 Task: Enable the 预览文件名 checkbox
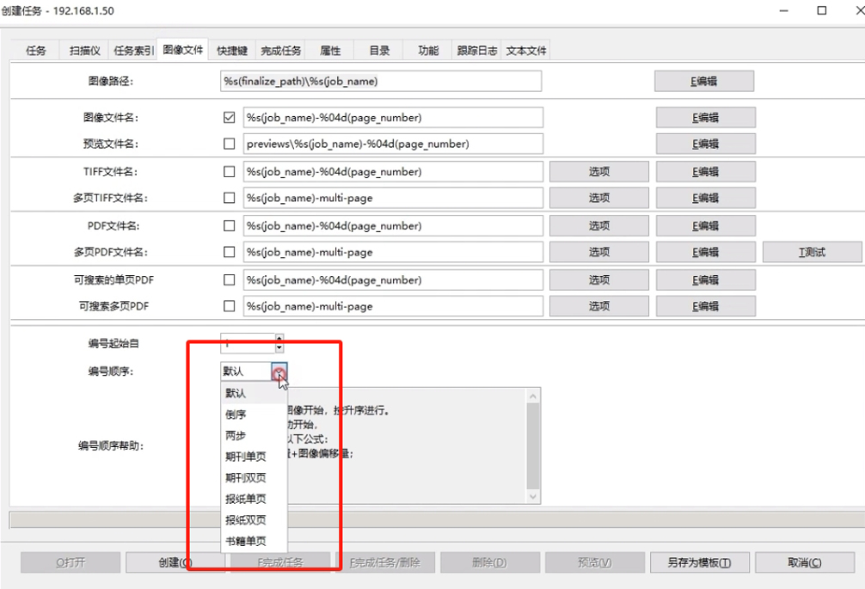229,144
